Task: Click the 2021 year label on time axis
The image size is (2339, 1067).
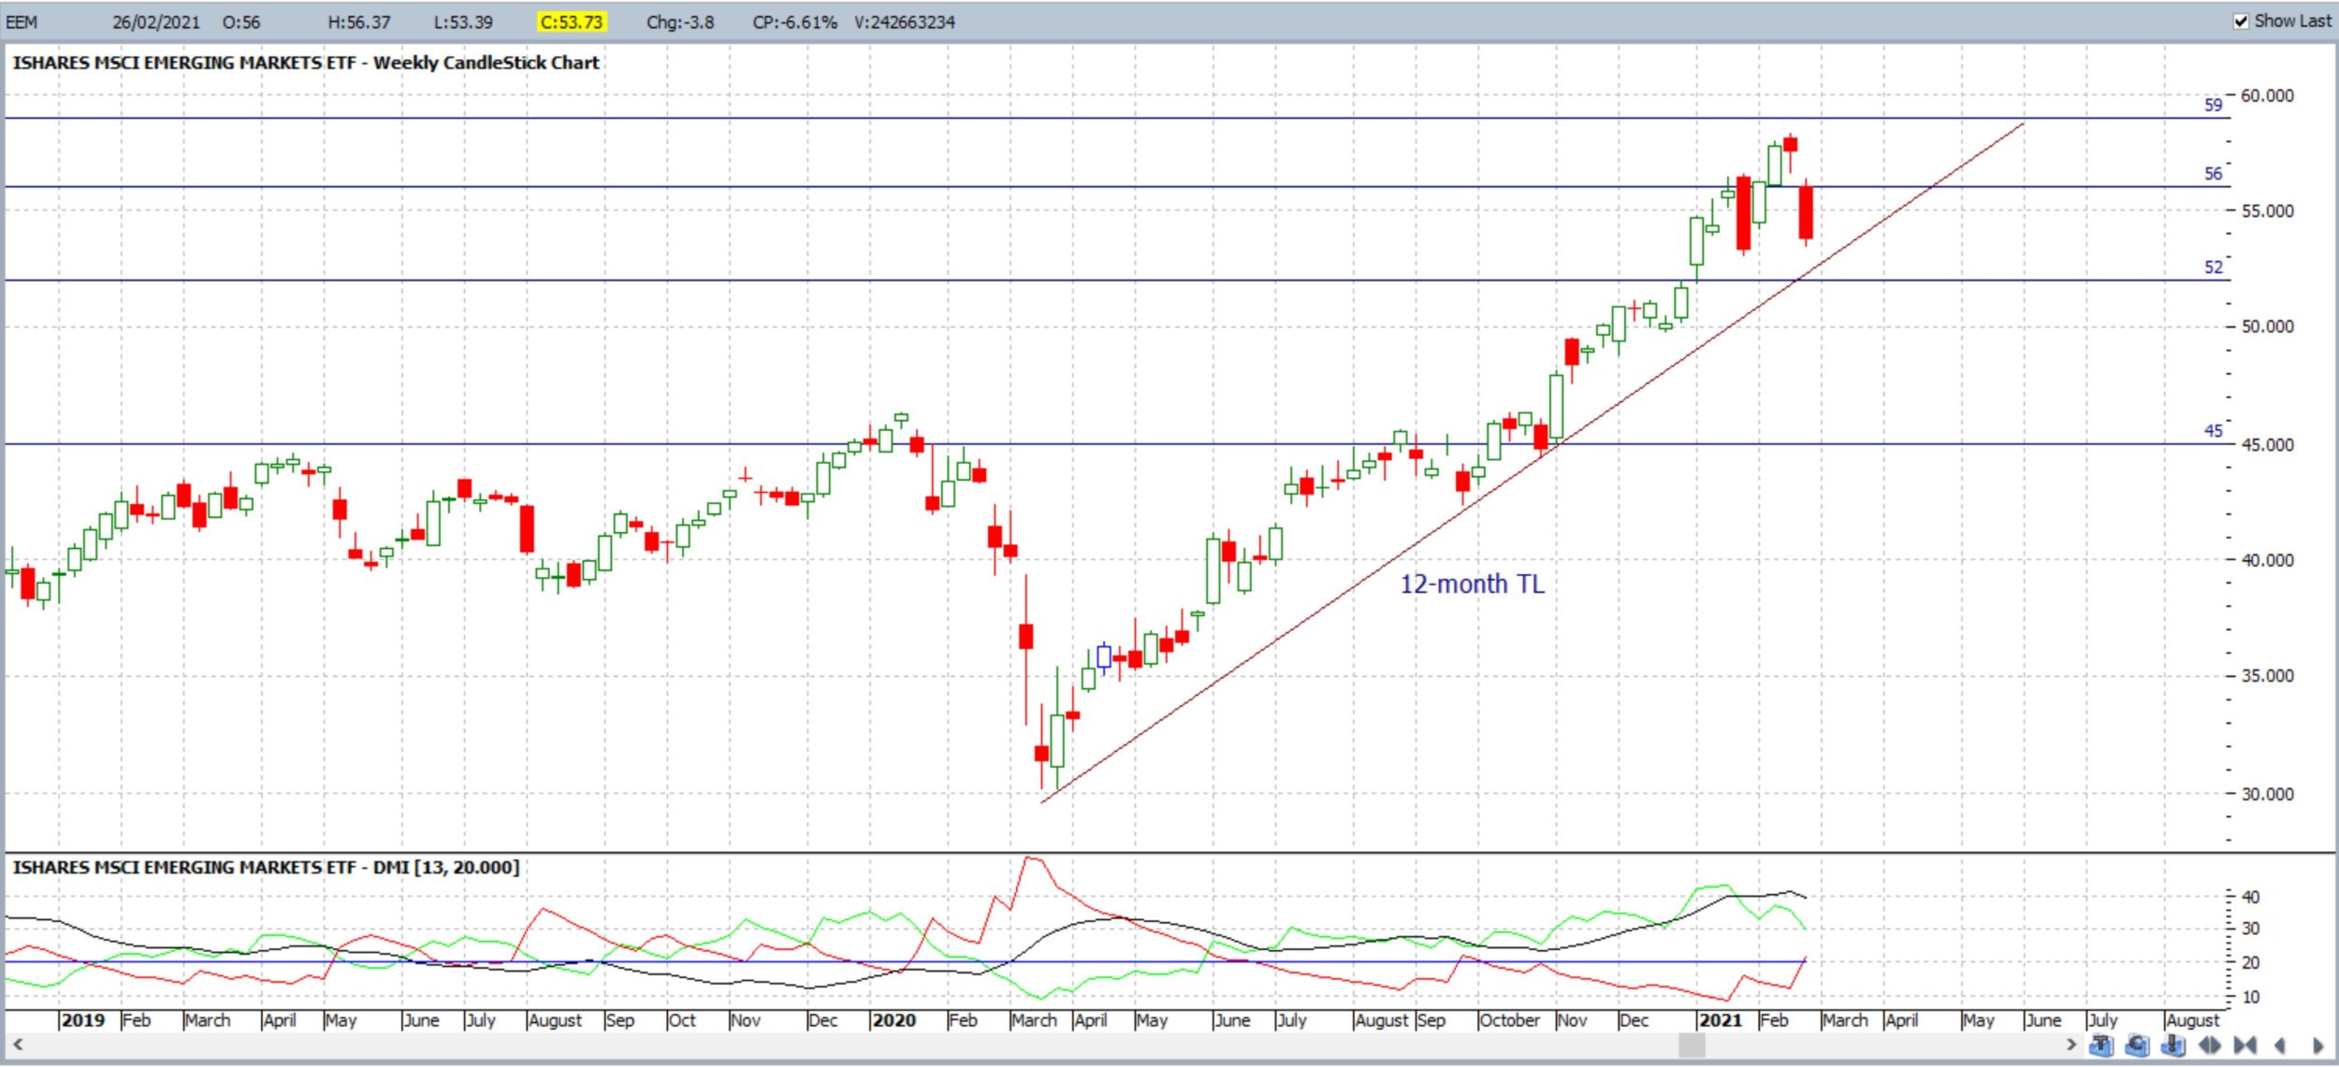Action: pos(1720,1020)
